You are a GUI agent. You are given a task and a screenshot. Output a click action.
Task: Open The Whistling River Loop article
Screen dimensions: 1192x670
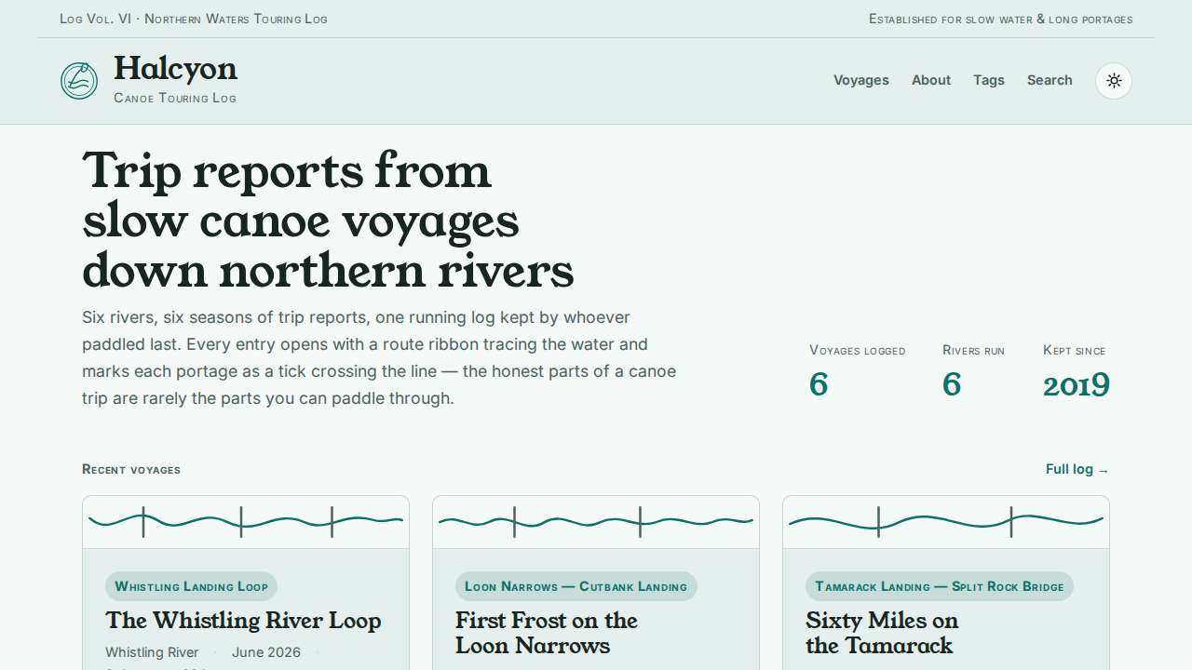click(x=243, y=621)
